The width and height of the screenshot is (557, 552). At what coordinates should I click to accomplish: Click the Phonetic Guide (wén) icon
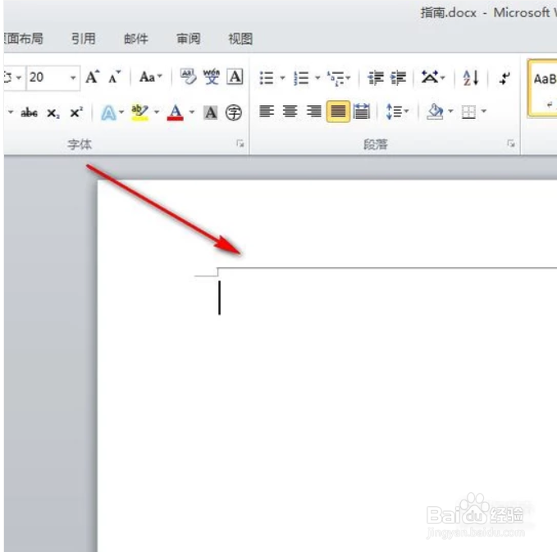point(212,77)
